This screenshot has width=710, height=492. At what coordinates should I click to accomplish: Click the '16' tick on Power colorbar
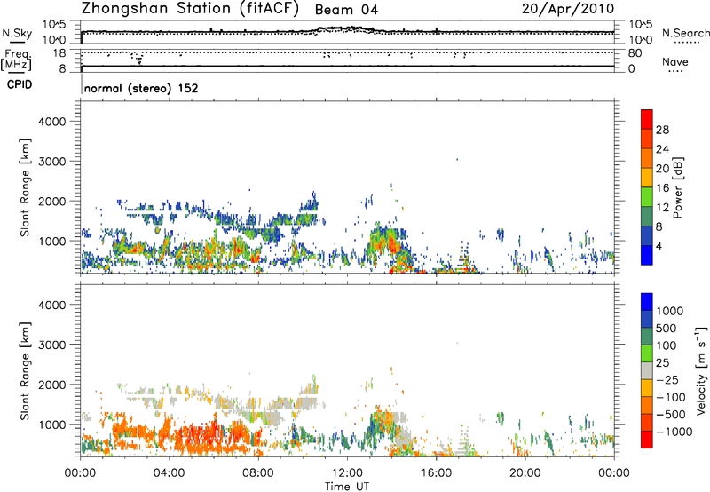(x=662, y=188)
